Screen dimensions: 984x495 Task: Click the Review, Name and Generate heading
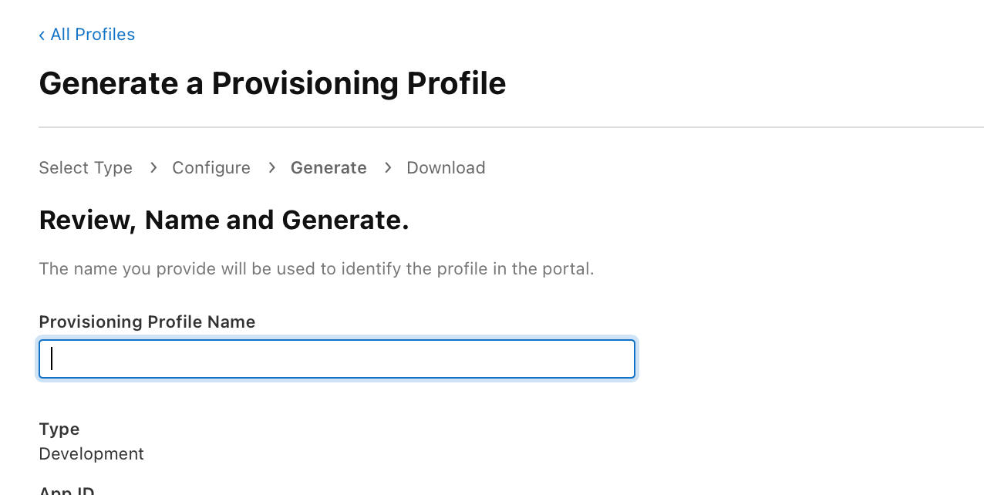[224, 221]
